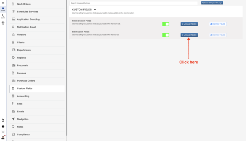This screenshot has width=246, height=141.
Task: Open Accounting settings
Action: point(37,96)
